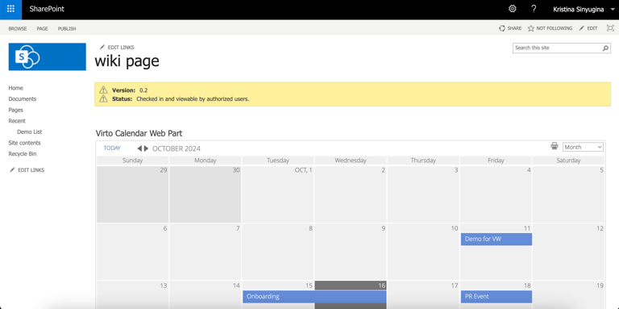This screenshot has width=619, height=309.
Task: Open the Demo for VW event
Action: pyautogui.click(x=496, y=239)
